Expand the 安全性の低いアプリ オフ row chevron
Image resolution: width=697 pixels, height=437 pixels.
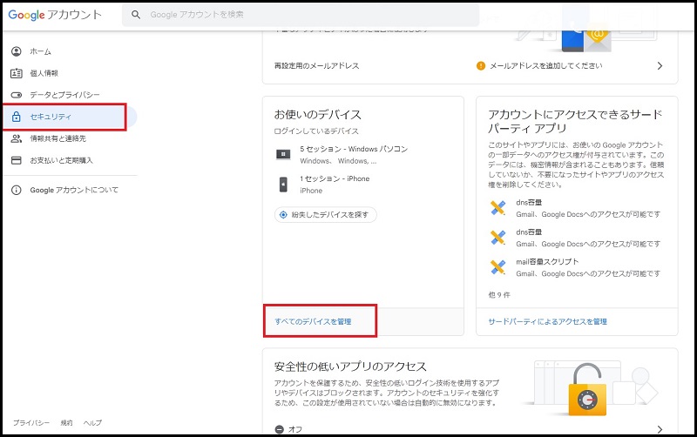point(660,429)
